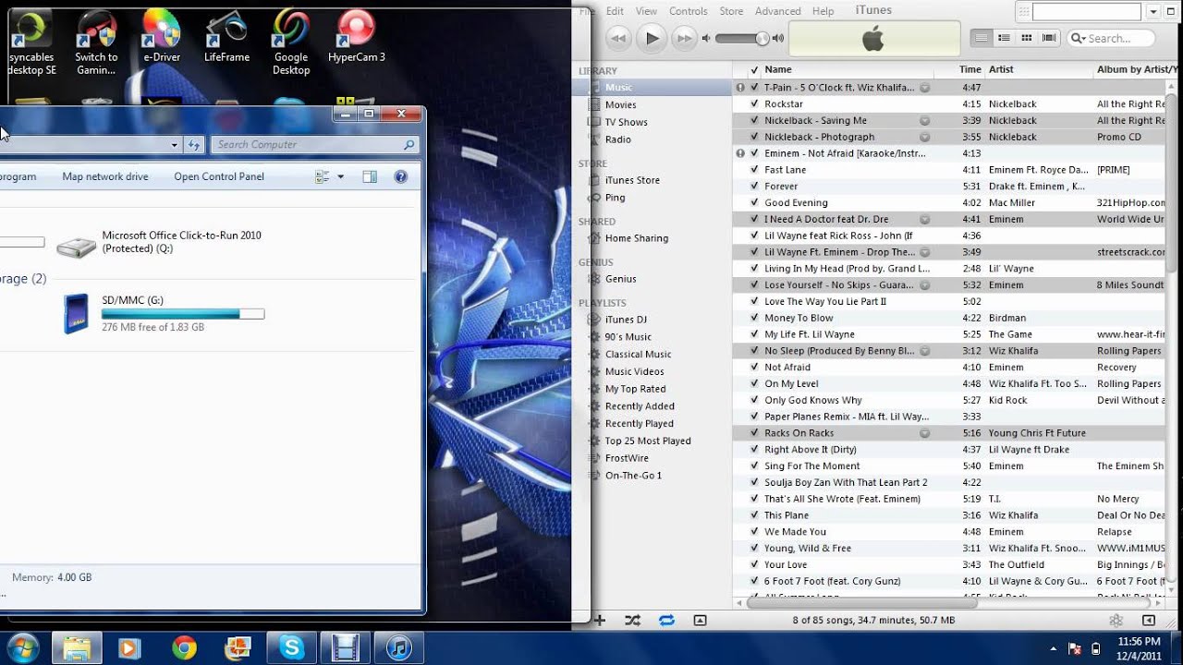The height and width of the screenshot is (665, 1183).
Task: Toggle repeat mode in iTunes
Action: coord(666,621)
